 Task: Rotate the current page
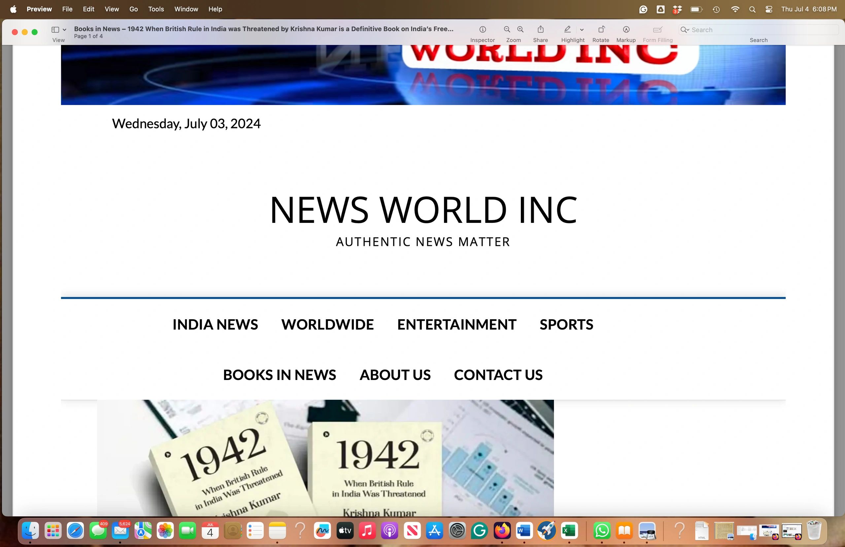(601, 29)
